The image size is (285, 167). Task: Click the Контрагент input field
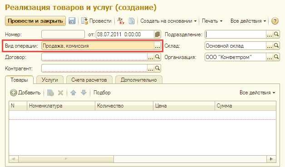click(94, 69)
